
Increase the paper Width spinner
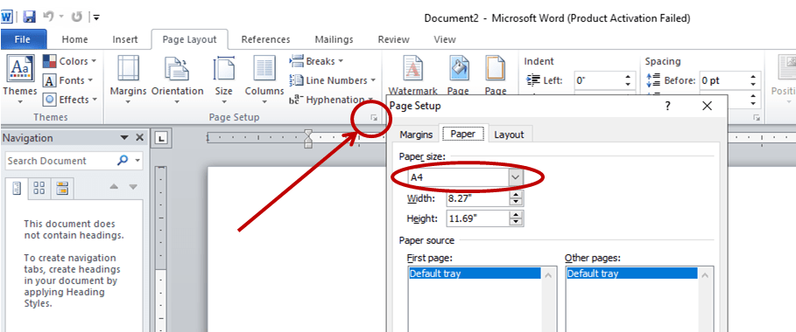point(516,194)
